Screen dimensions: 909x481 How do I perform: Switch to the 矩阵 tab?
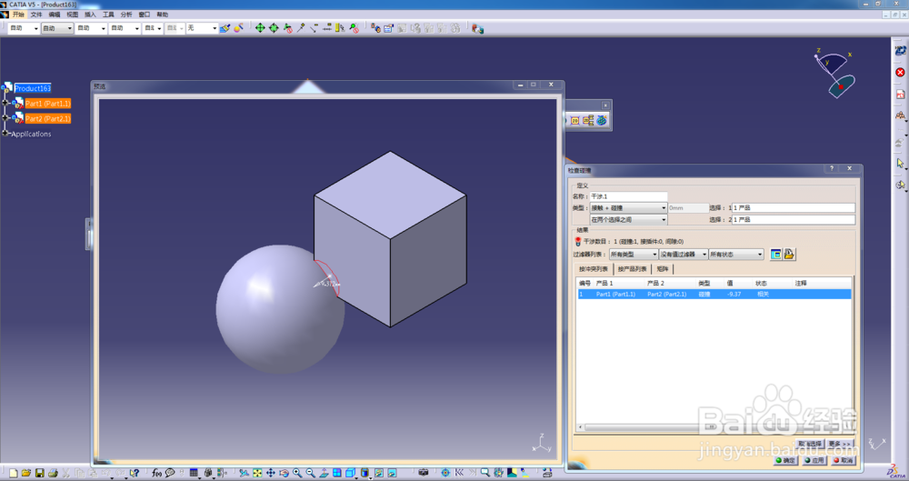pos(663,269)
